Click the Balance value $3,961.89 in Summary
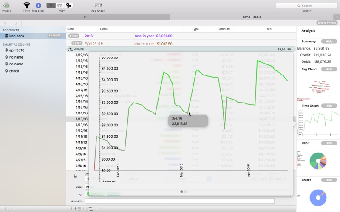This screenshot has width=340, height=212. [321, 48]
